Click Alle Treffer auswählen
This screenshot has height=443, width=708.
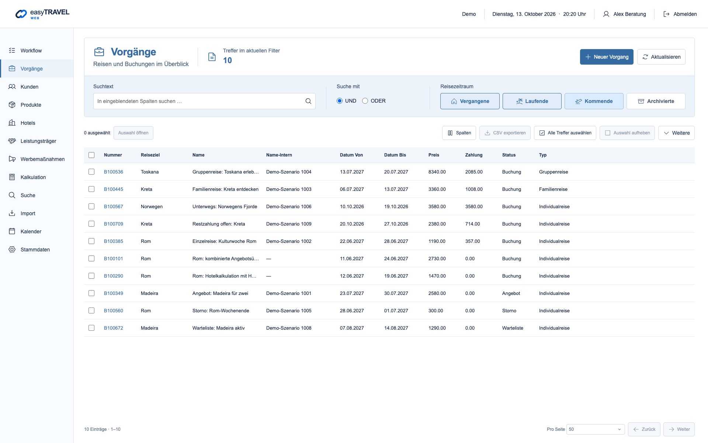pos(565,133)
